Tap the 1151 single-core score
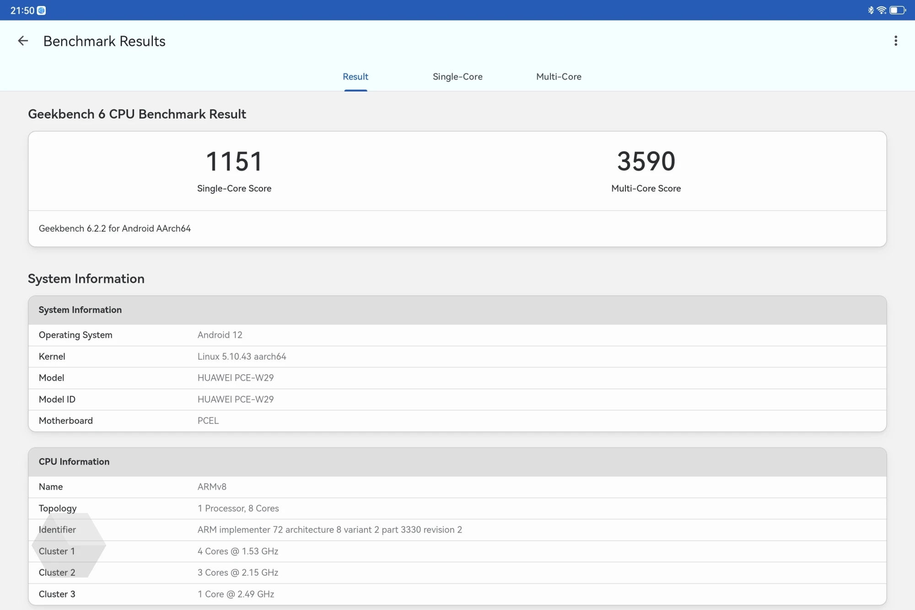The image size is (915, 610). pyautogui.click(x=234, y=162)
